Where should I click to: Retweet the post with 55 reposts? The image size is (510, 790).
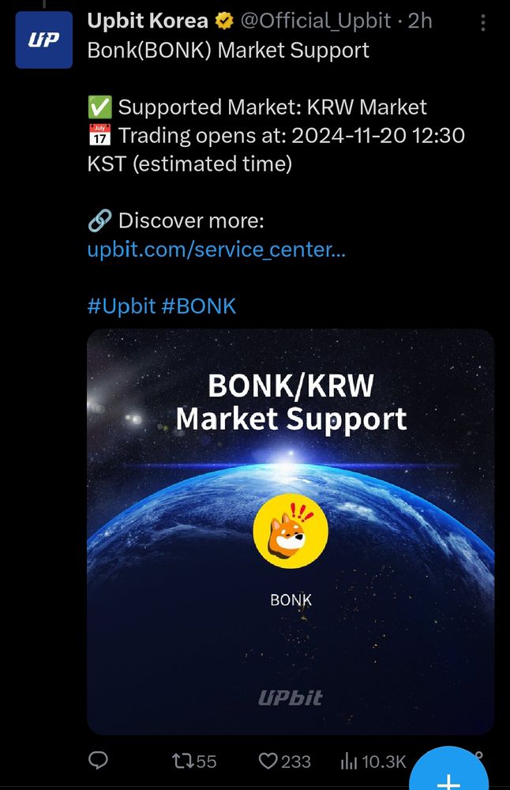(x=194, y=761)
